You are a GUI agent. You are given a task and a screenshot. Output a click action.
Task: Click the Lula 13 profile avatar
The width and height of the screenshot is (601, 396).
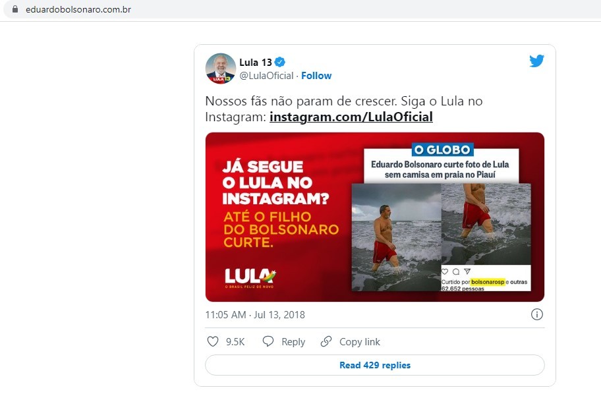coord(220,69)
